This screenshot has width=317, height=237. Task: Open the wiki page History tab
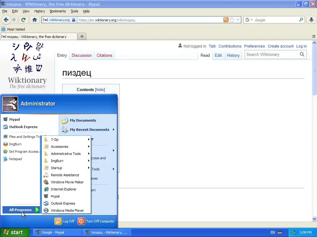[x=233, y=55]
